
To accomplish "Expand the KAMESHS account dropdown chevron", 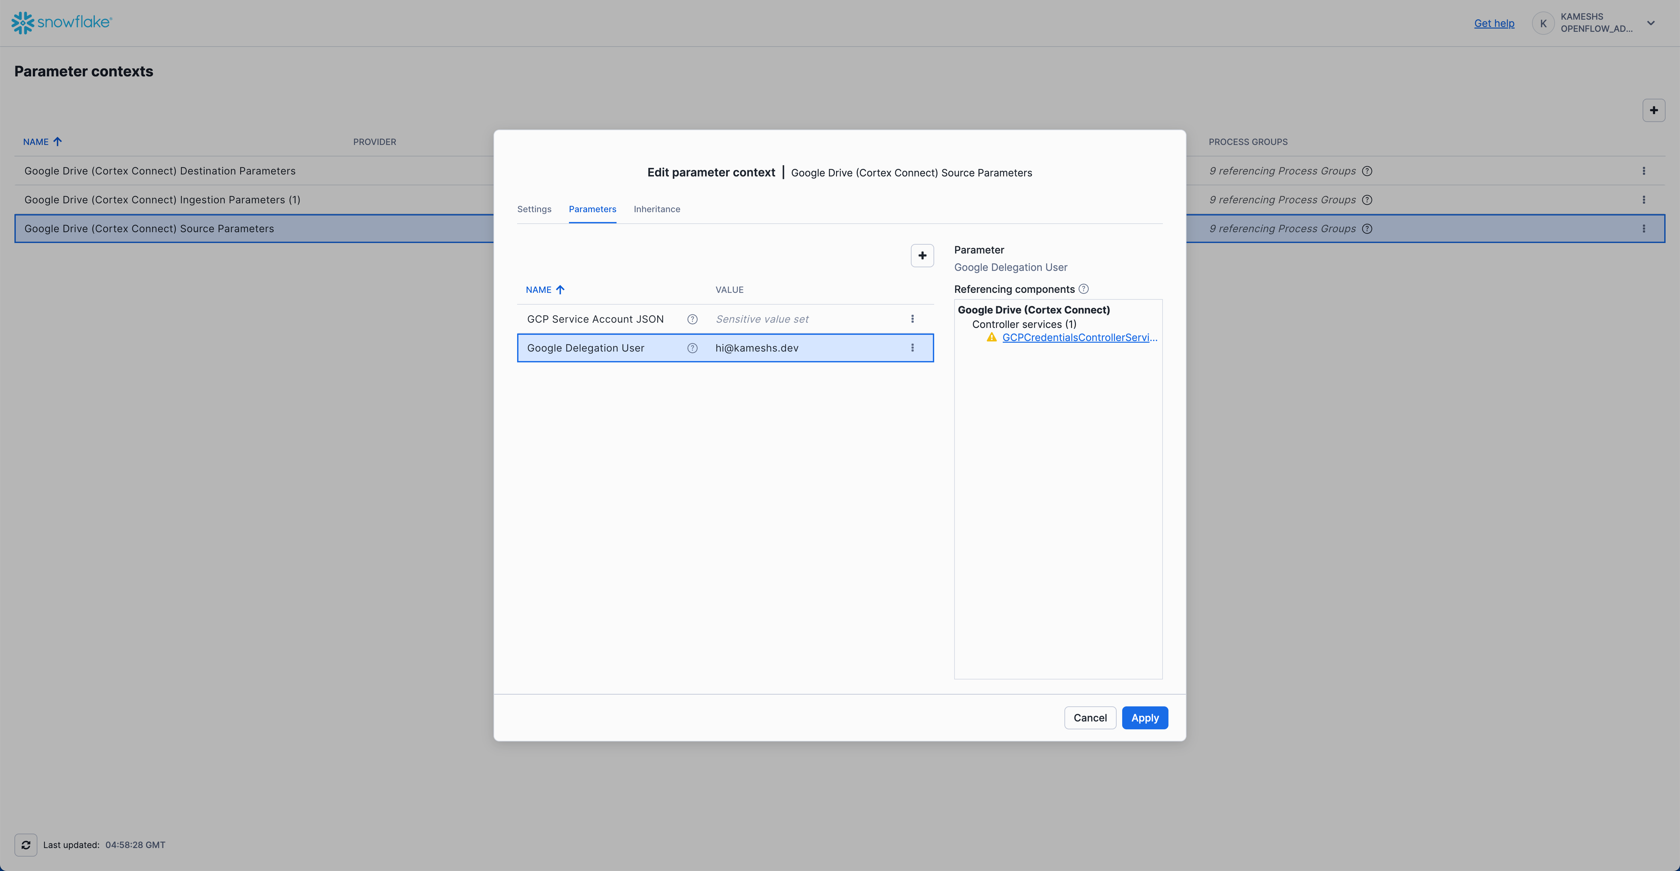I will 1651,24.
